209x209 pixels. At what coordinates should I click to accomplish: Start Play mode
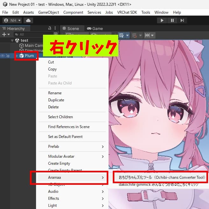point(162,20)
